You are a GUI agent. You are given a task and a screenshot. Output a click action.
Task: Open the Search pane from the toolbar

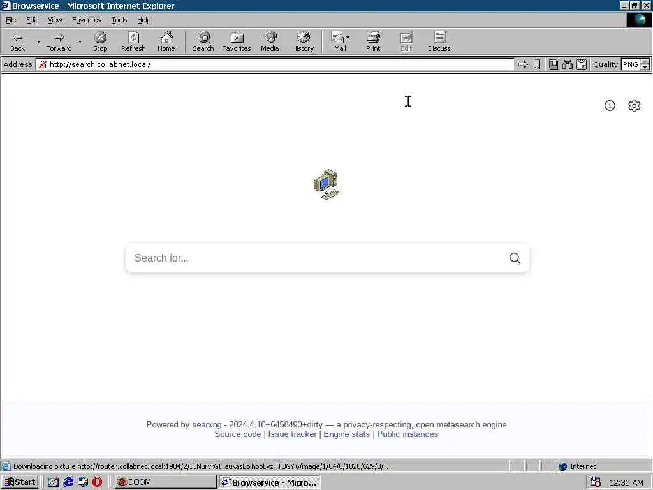tap(203, 41)
